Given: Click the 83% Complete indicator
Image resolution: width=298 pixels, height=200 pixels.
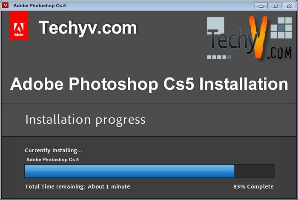Looking at the screenshot, I should (x=253, y=186).
